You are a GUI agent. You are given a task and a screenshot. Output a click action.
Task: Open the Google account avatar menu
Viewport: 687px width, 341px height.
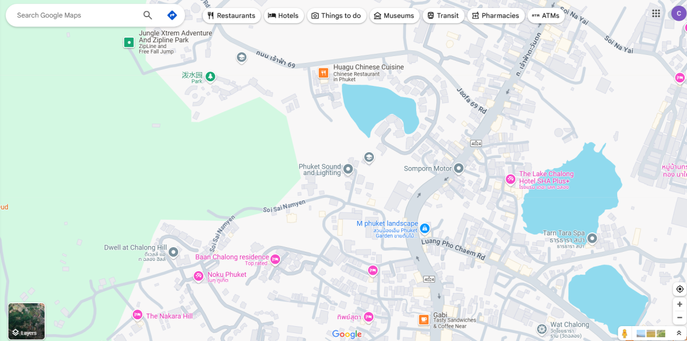(x=679, y=14)
